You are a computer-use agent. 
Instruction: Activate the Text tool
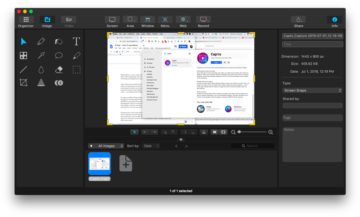pos(77,41)
